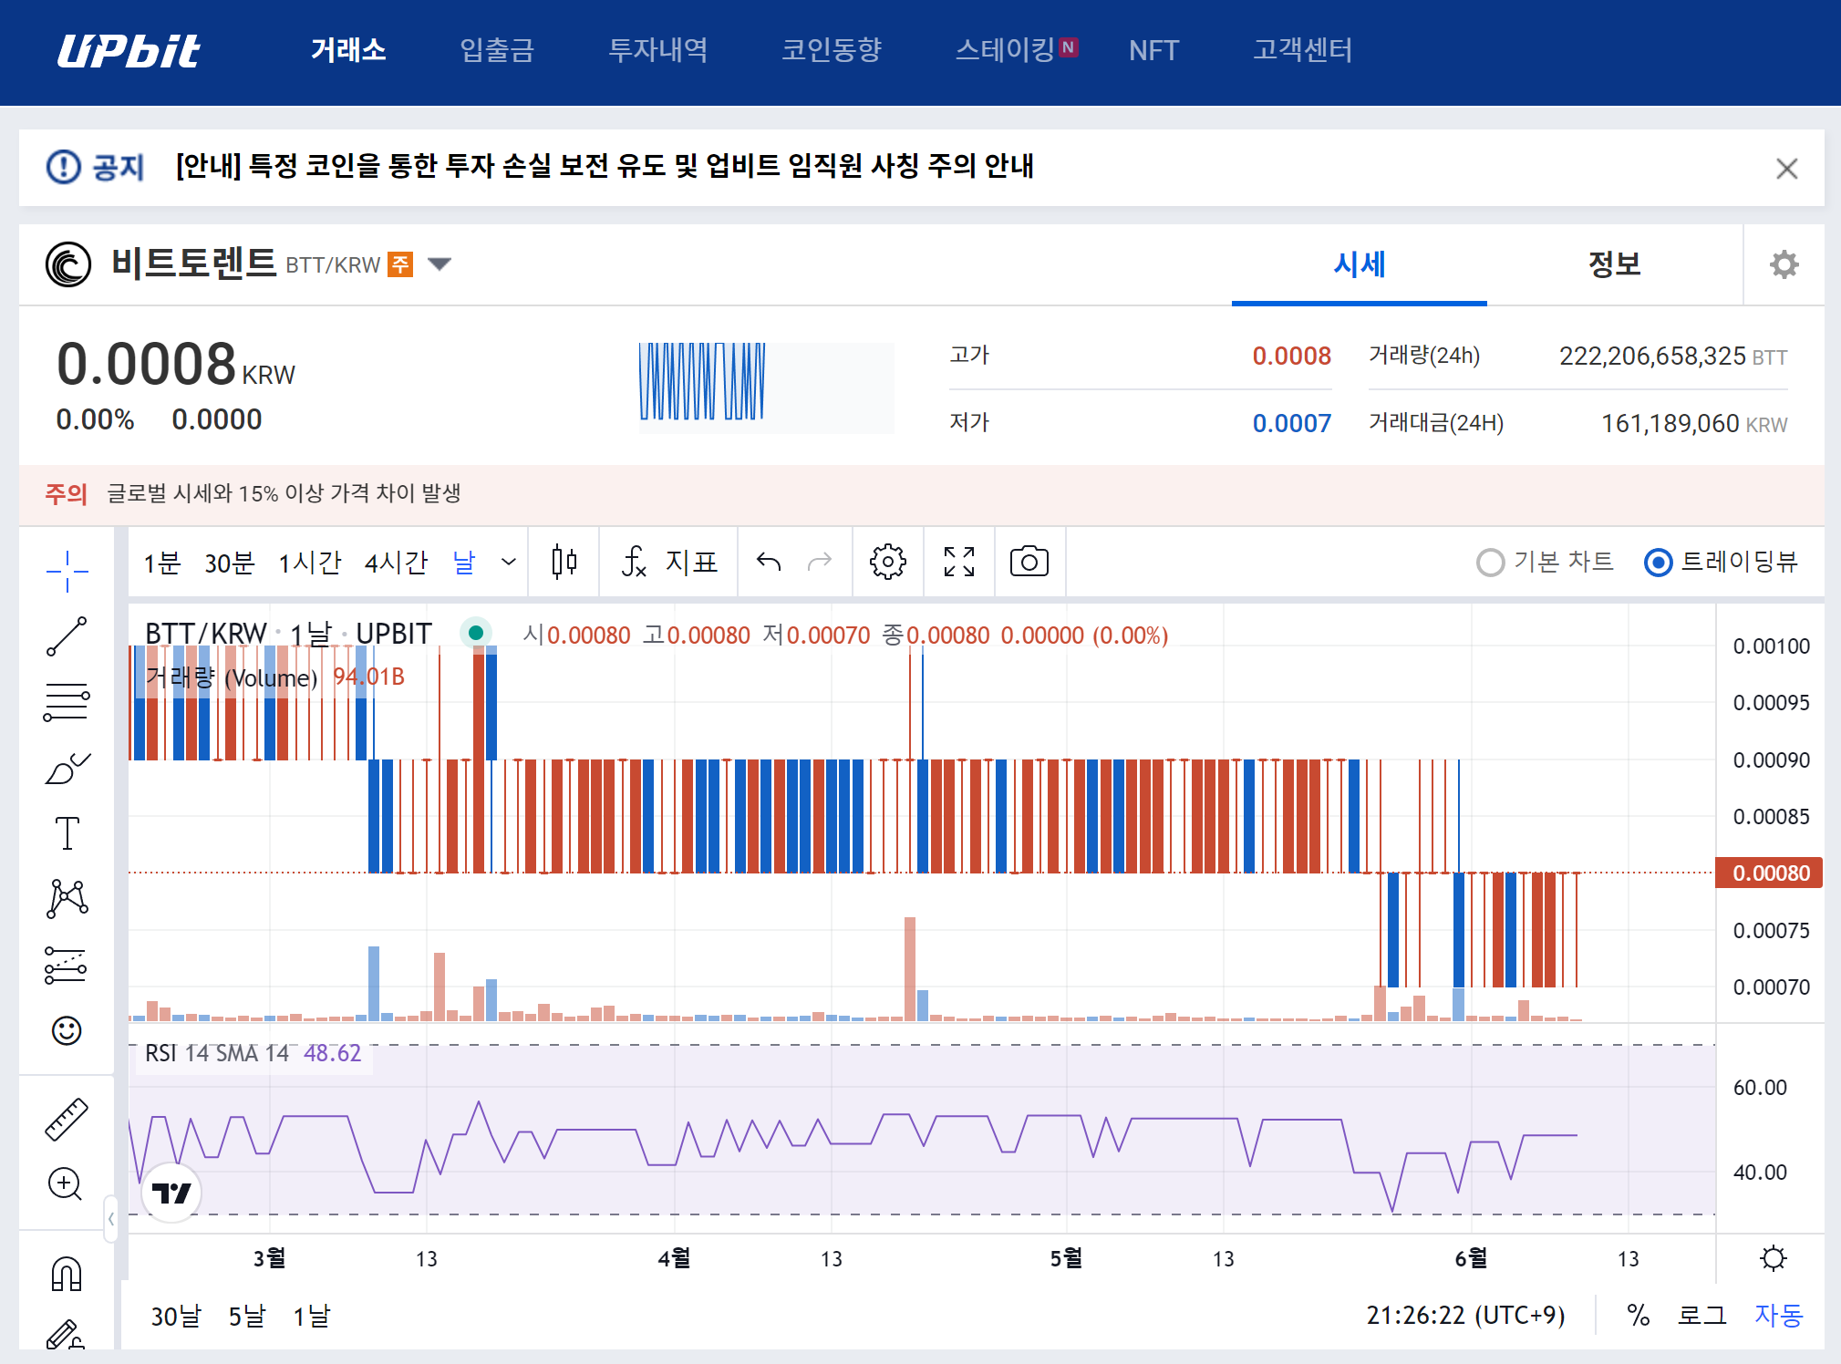Toggle 로그 scale at chart bottom
Viewport: 1841px width, 1364px height.
[x=1701, y=1315]
